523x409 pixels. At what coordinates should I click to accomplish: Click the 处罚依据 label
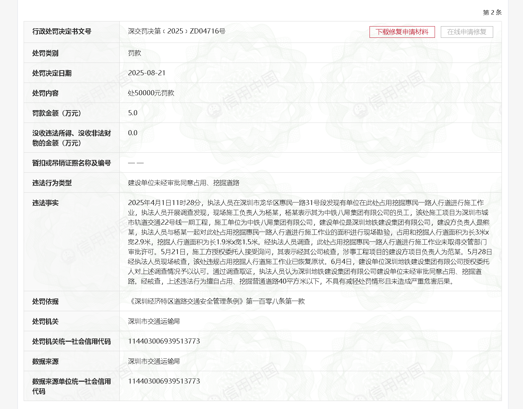(x=45, y=301)
